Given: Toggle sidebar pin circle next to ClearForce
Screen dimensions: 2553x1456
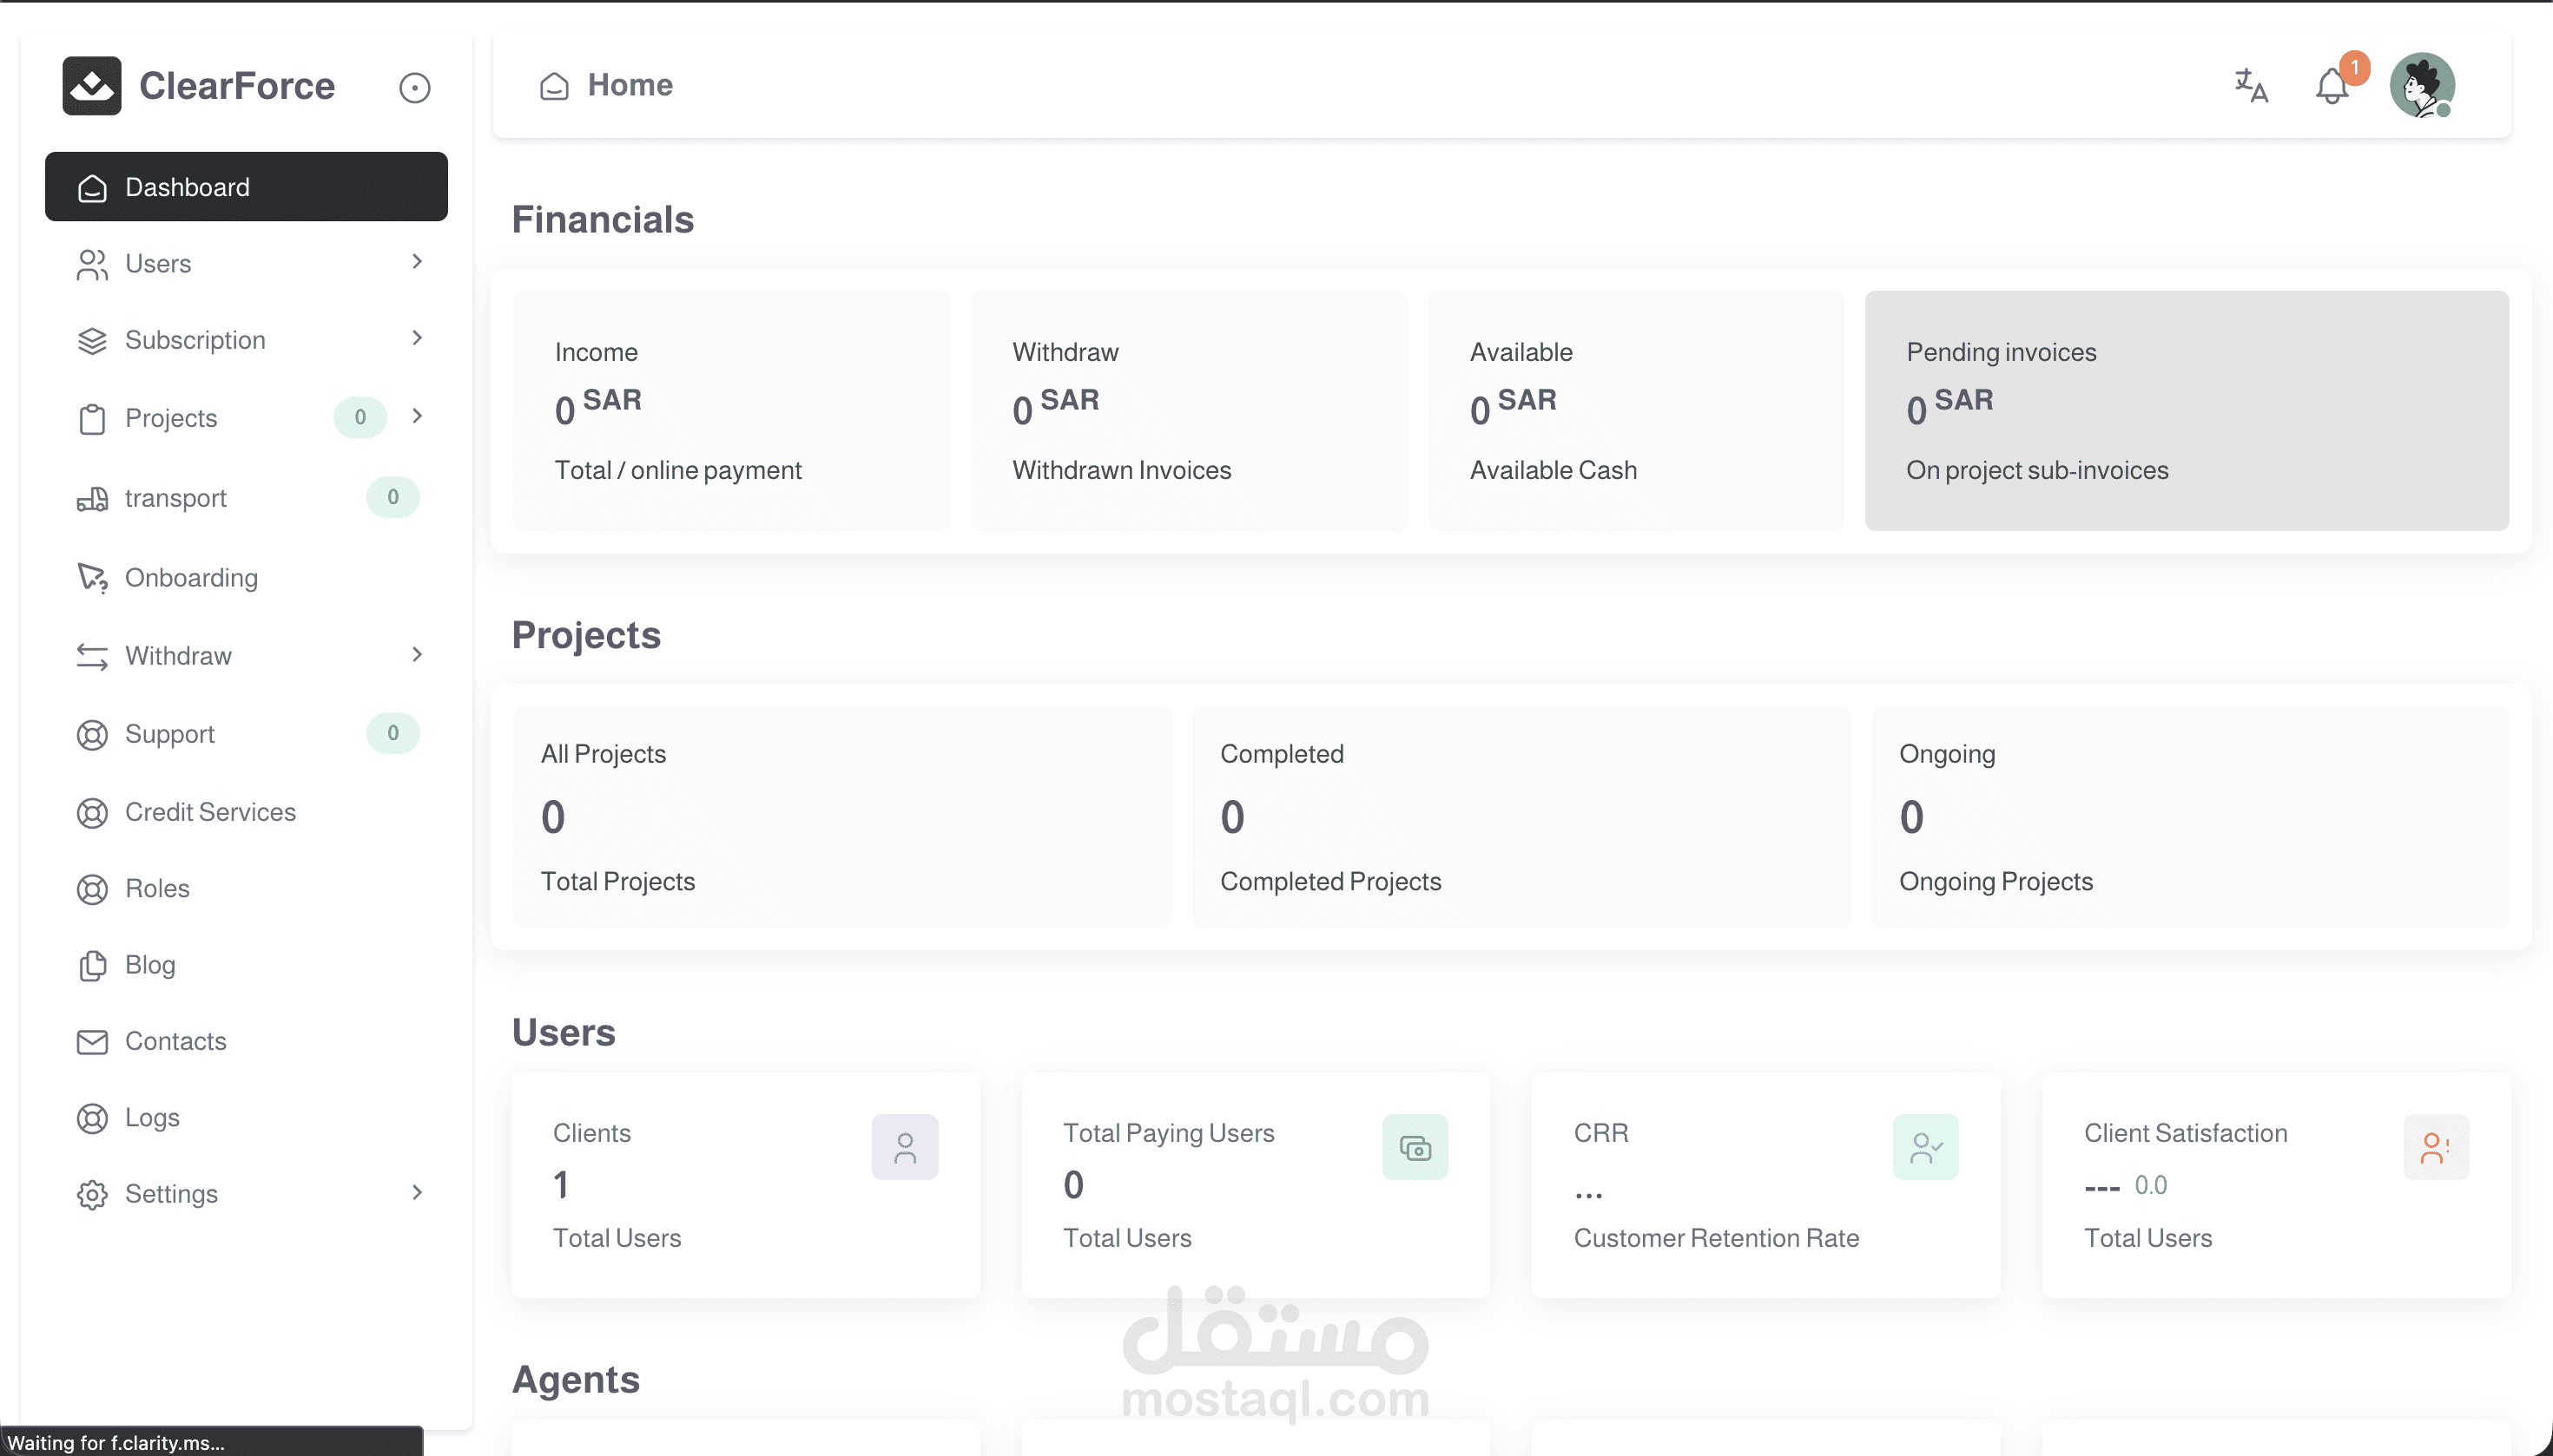Looking at the screenshot, I should click(x=414, y=88).
